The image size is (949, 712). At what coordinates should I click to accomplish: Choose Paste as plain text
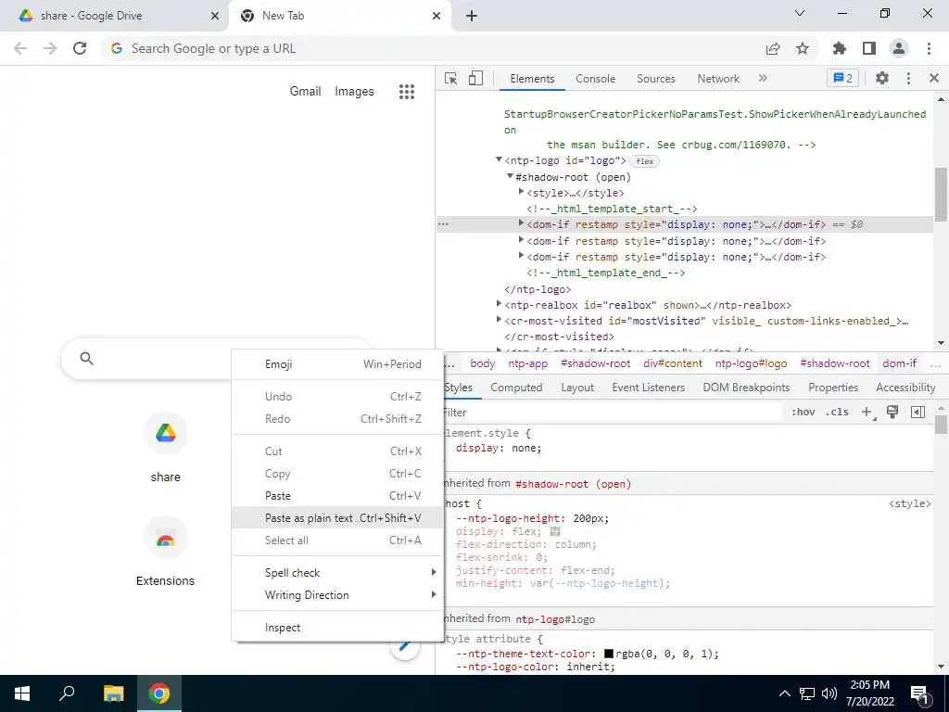337,518
